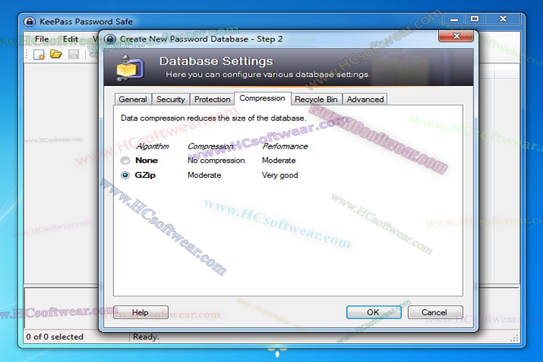543x362 pixels.
Task: Close the KeePass Password Safe window
Action: pos(503,19)
